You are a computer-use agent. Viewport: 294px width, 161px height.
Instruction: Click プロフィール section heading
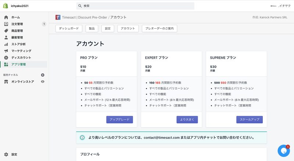coord(90,154)
